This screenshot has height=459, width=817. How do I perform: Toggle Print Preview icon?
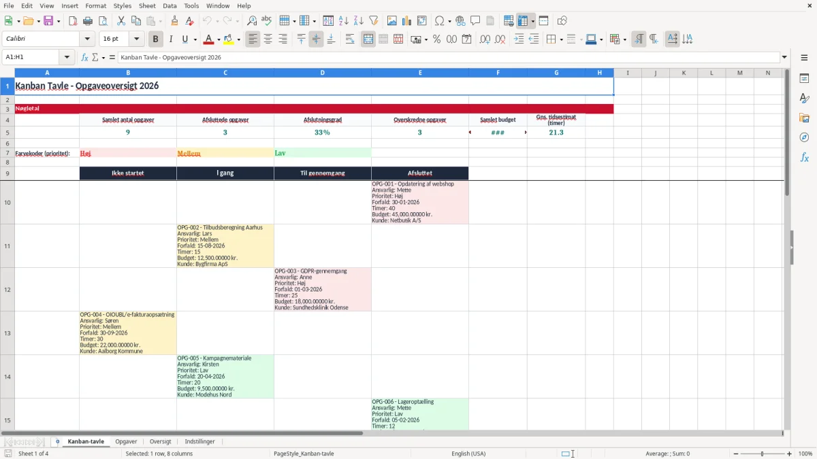[101, 21]
